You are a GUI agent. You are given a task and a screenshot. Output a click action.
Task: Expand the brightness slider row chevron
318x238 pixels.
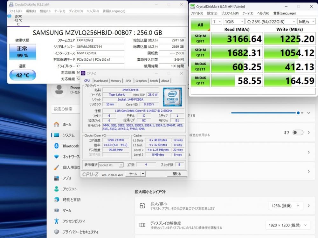coord(309,113)
